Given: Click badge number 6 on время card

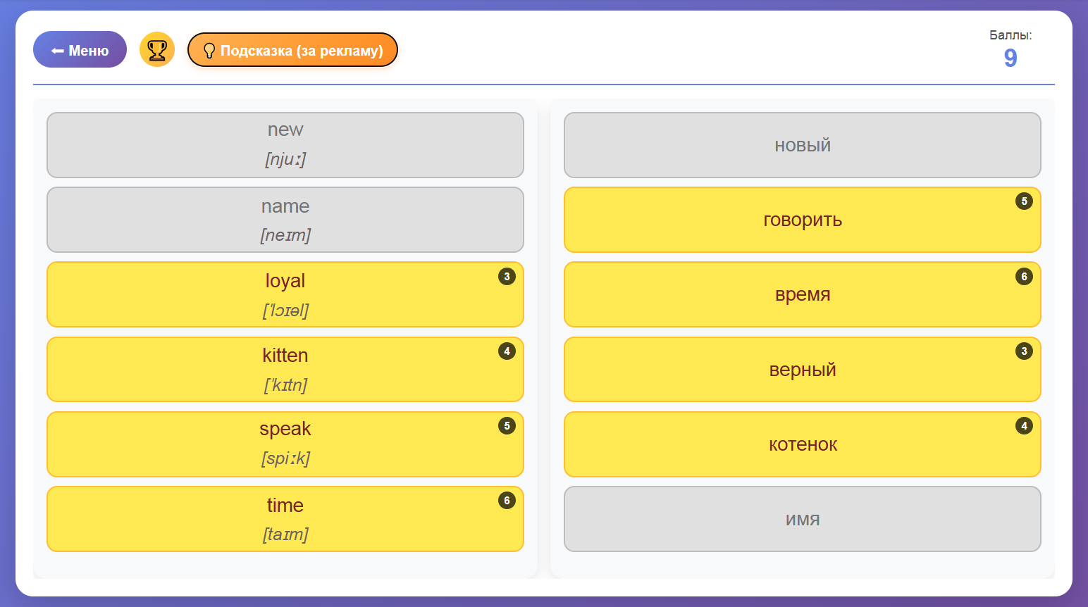Looking at the screenshot, I should click(x=1024, y=277).
